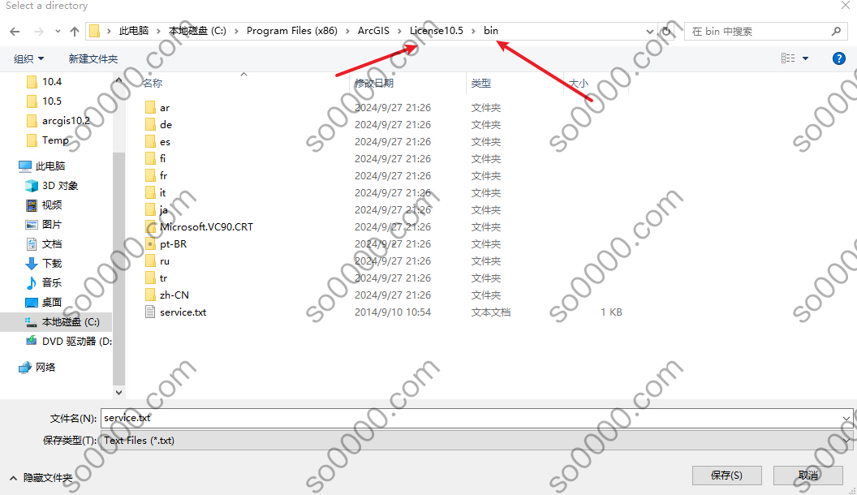Image resolution: width=857 pixels, height=495 pixels.
Task: Select the service.txt file icon
Action: tap(151, 312)
